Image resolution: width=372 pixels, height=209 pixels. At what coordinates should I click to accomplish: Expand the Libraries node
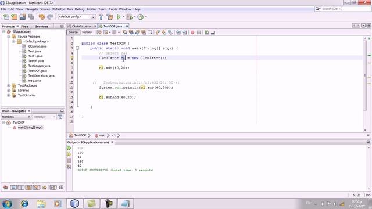tap(9, 91)
